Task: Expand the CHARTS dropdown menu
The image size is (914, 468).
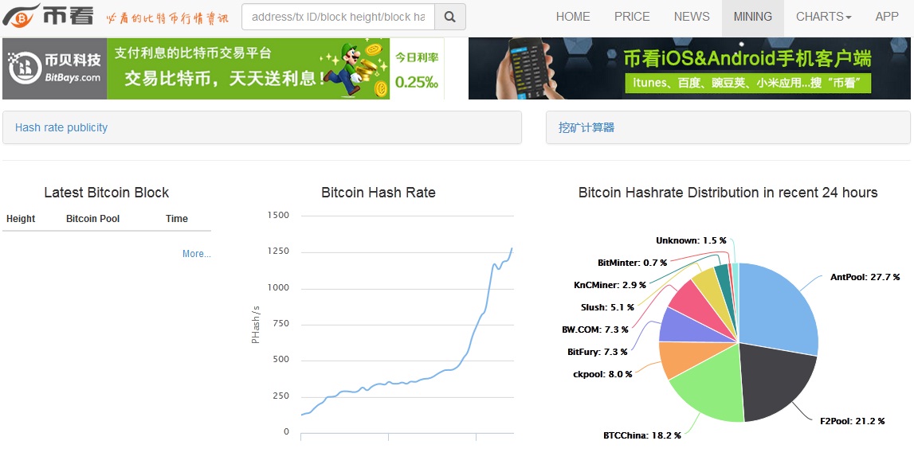Action: tap(824, 17)
